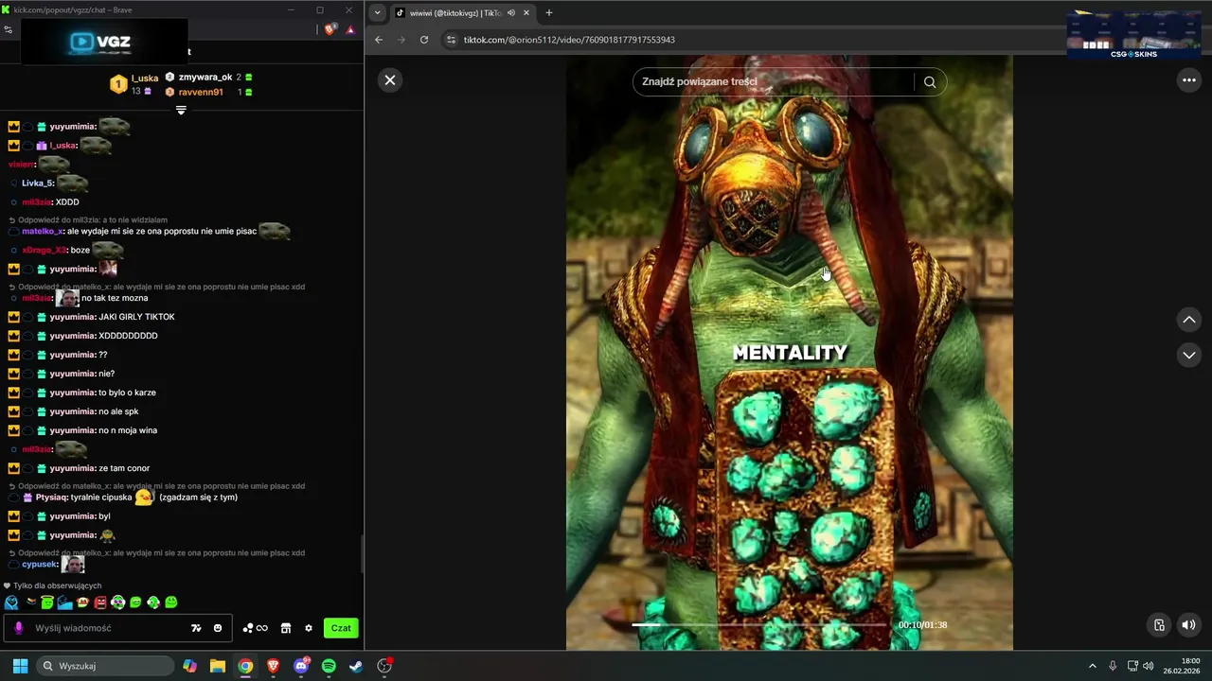Image resolution: width=1212 pixels, height=681 pixels.
Task: Show hidden tray icons chevron
Action: point(1092,666)
